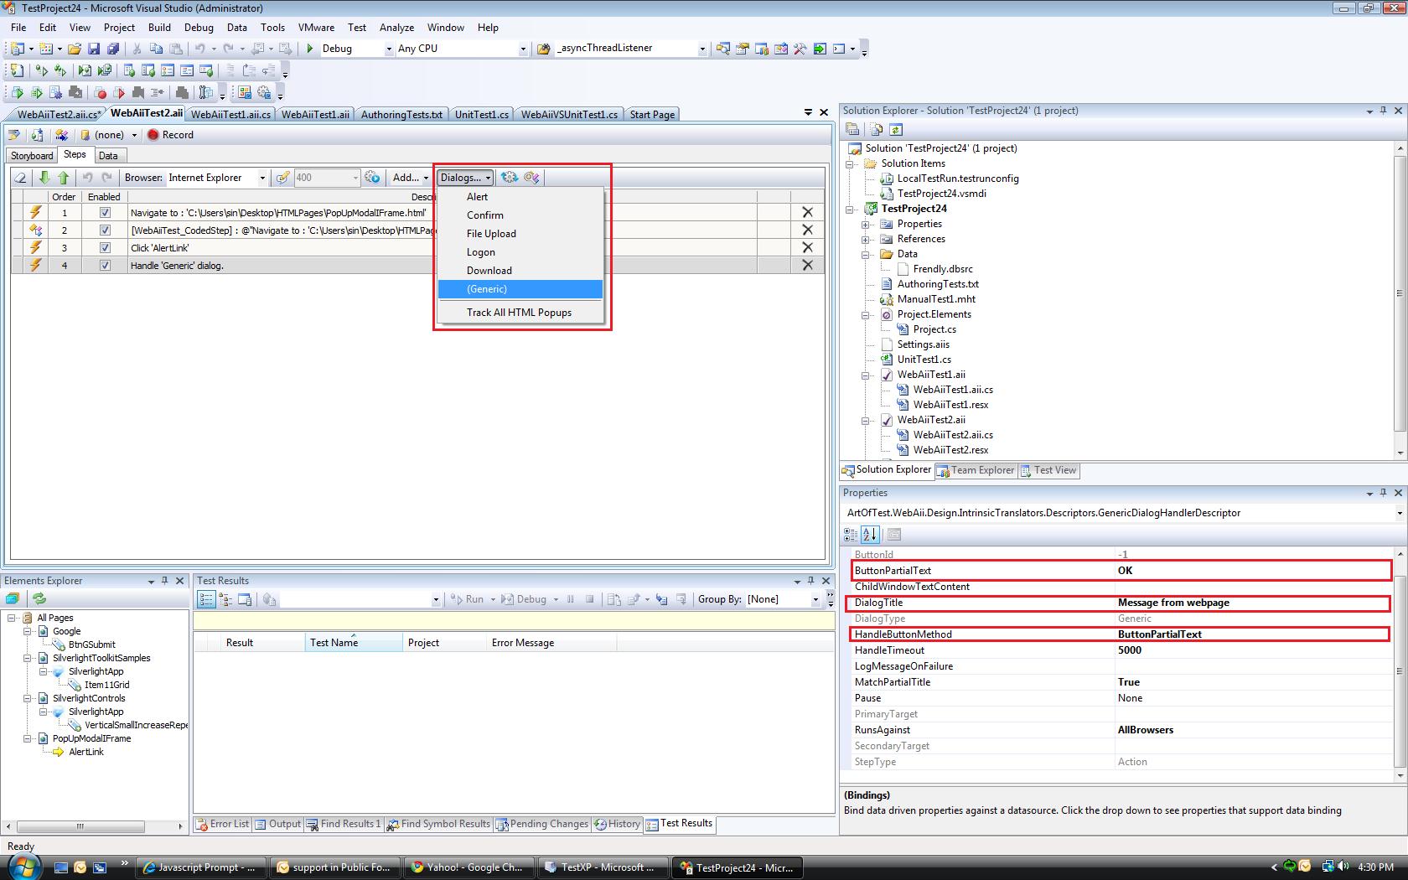Disable step 1 Enabled checkbox
Viewport: 1408px width, 880px height.
click(x=105, y=213)
